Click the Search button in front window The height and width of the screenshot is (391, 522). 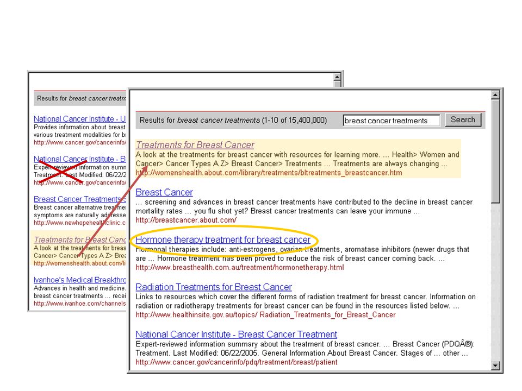[463, 120]
